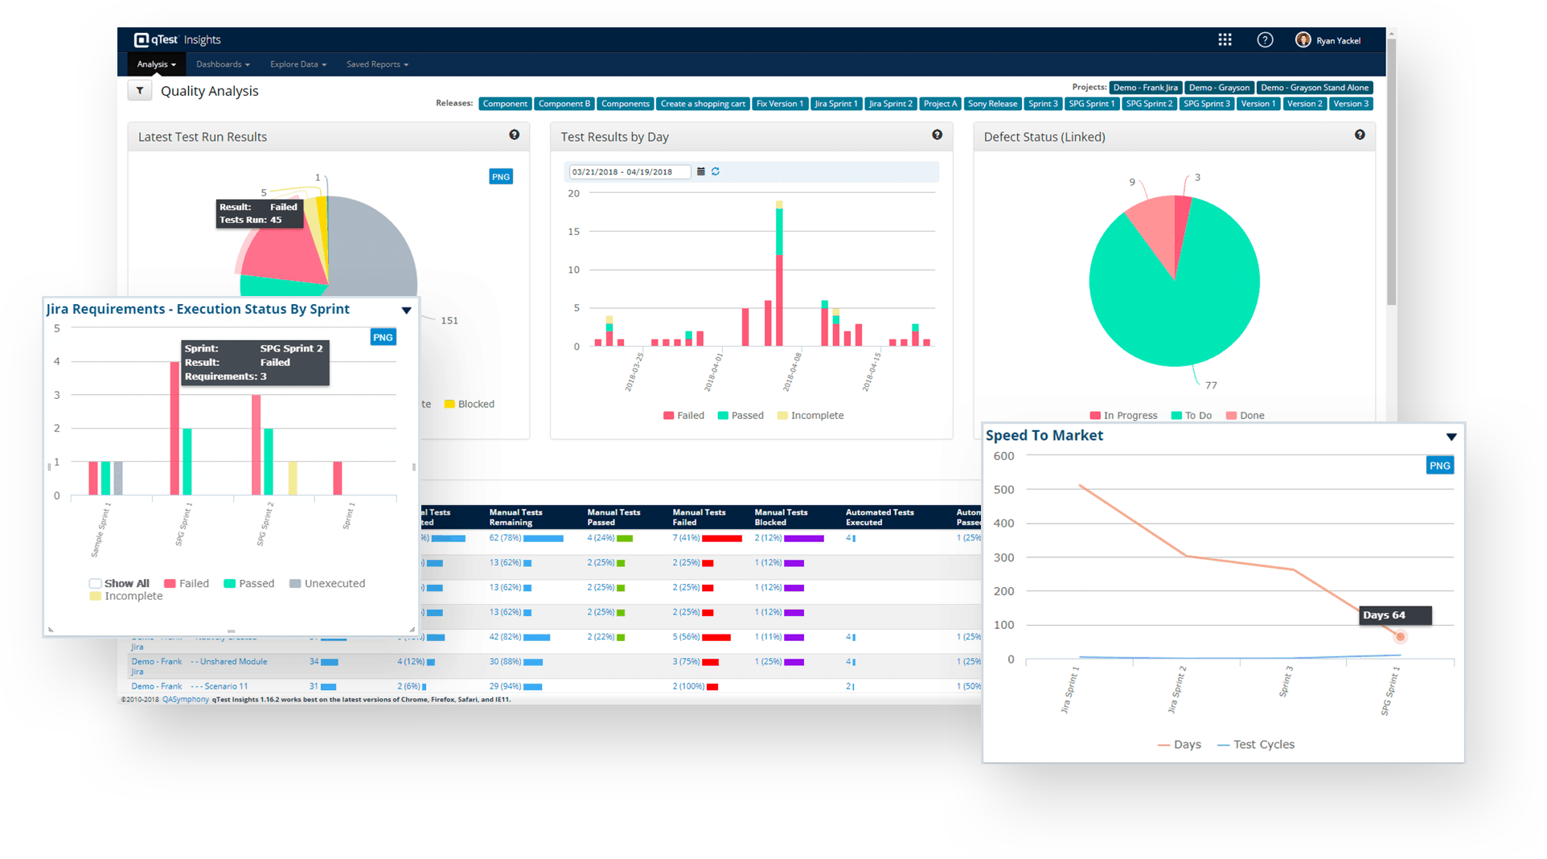Click the QASymphony footer link
Viewport: 1547px width, 859px height.
pos(186,699)
